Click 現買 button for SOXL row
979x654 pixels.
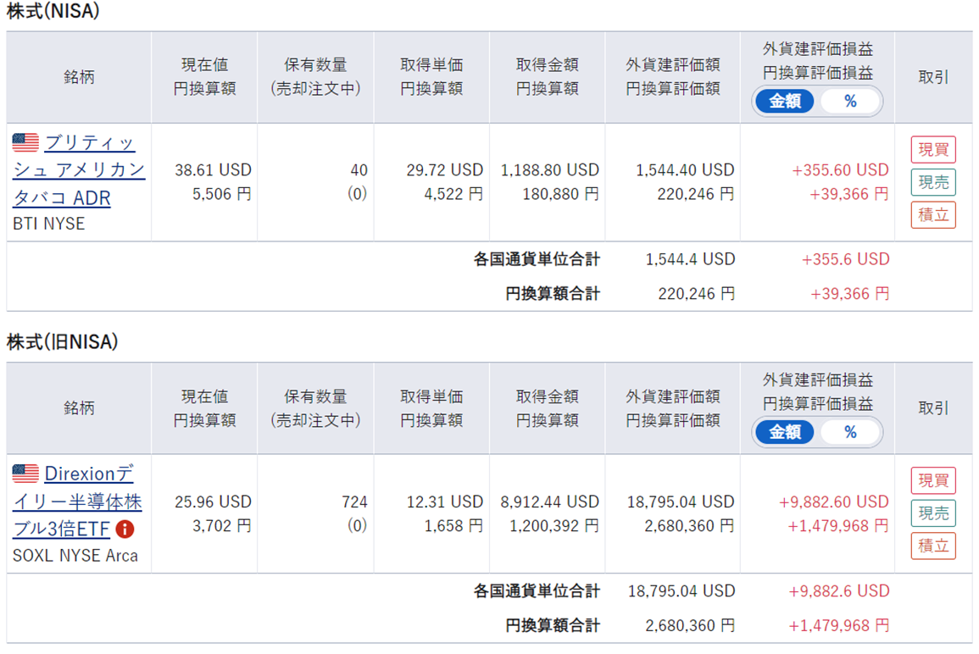coord(932,480)
